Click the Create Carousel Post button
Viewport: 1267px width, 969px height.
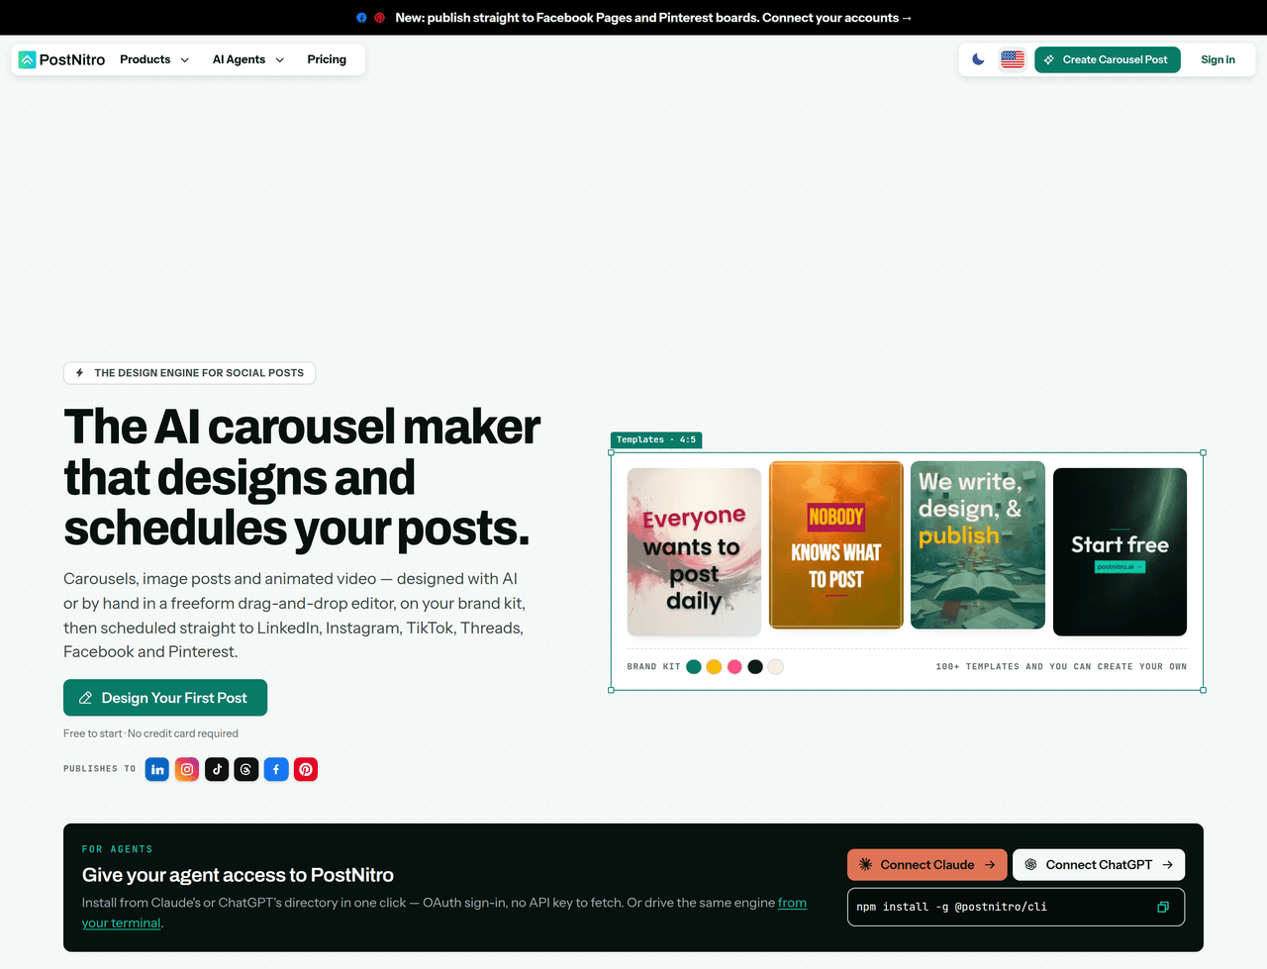(x=1108, y=59)
